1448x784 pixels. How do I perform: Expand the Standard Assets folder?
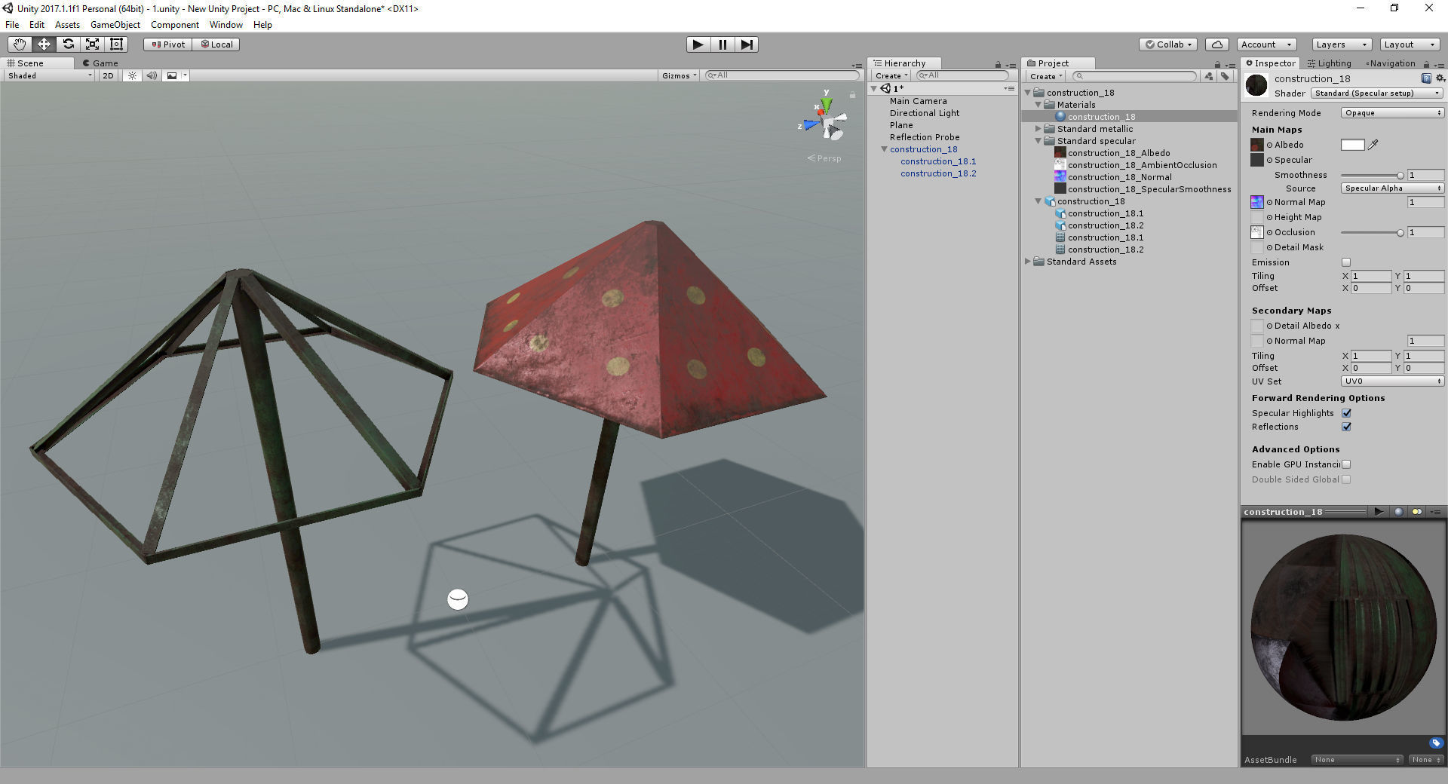[x=1028, y=262]
